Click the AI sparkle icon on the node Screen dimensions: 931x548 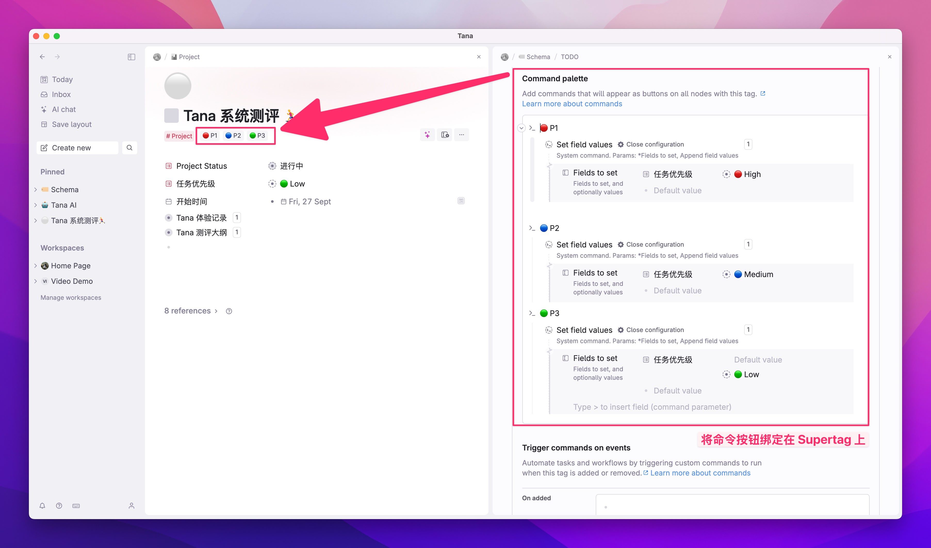[x=427, y=135]
